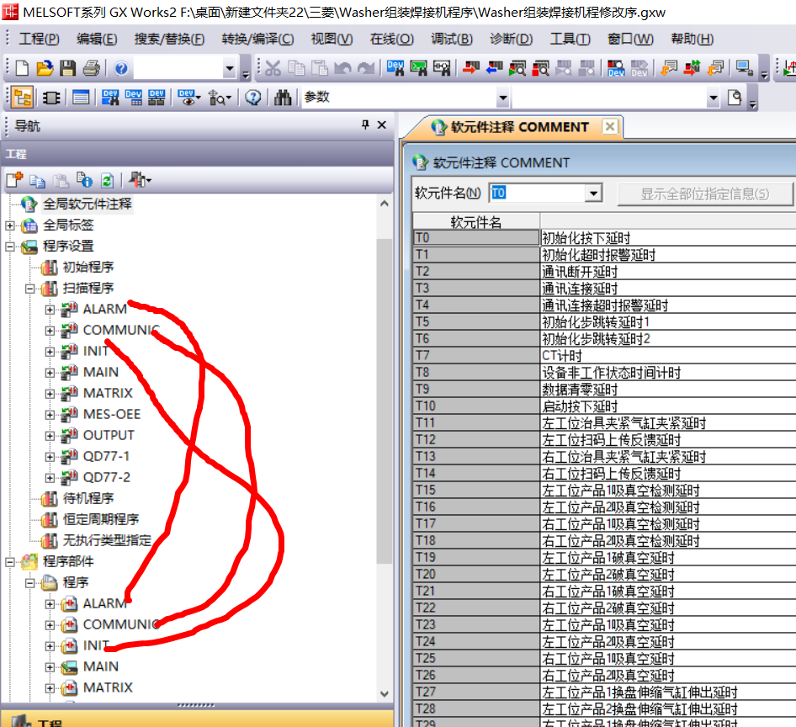Collapse the 扫描程序 tree node
The width and height of the screenshot is (796, 727).
(x=29, y=289)
